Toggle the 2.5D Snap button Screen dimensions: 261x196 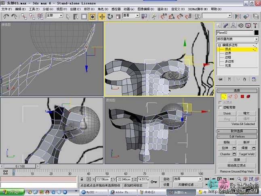(x=164, y=16)
